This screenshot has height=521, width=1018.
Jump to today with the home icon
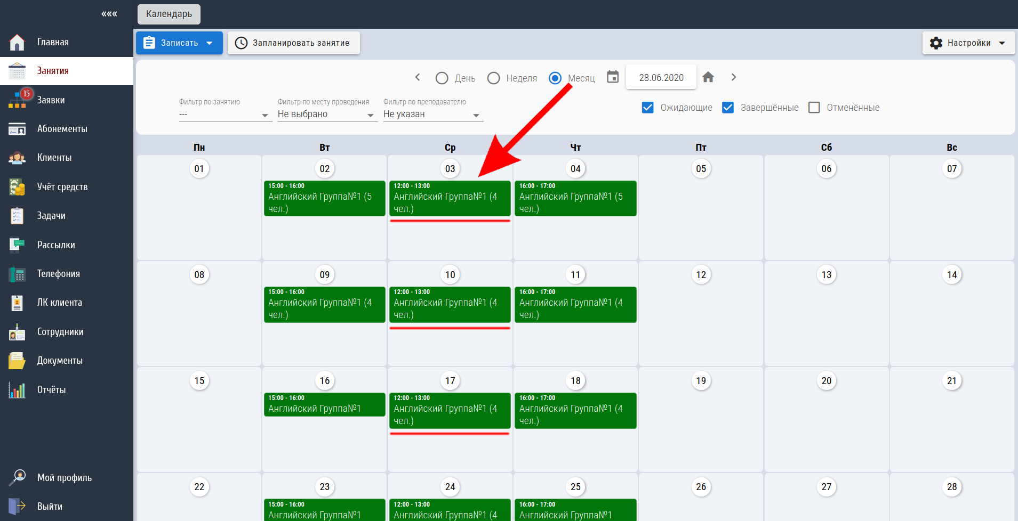708,77
